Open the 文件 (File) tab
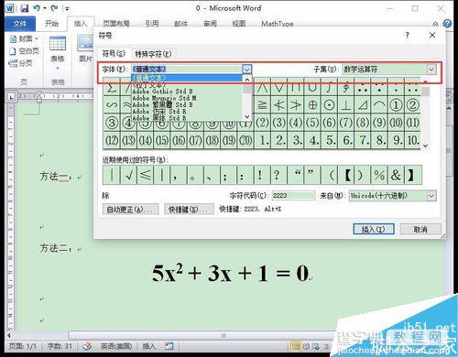The image size is (458, 357). coord(20,24)
